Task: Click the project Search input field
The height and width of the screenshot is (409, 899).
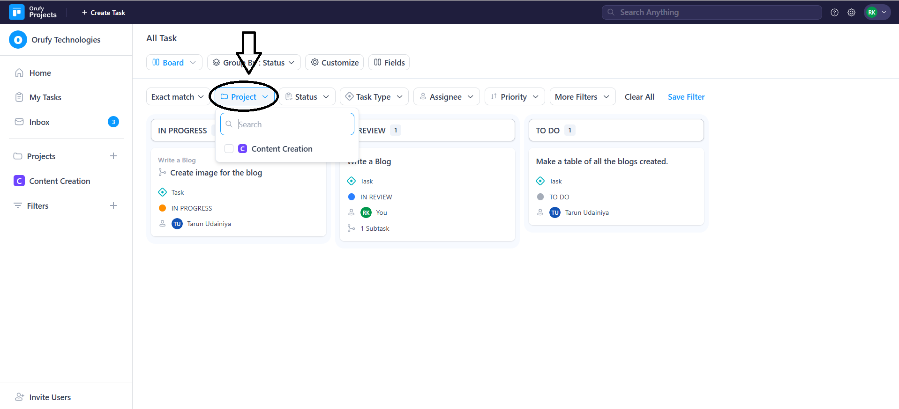Action: (x=293, y=124)
